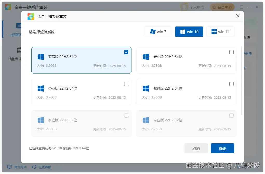Check the 企业版 22H2 64位 checkbox

coord(126,84)
